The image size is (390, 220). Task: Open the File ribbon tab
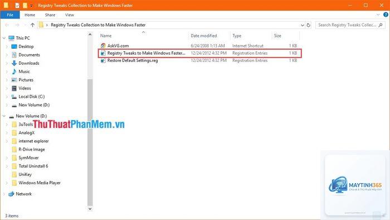[10, 15]
